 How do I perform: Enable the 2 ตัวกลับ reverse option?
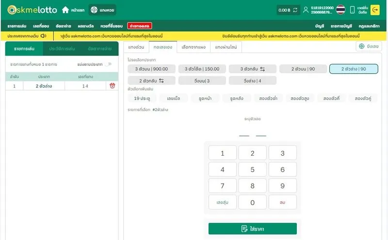151,80
